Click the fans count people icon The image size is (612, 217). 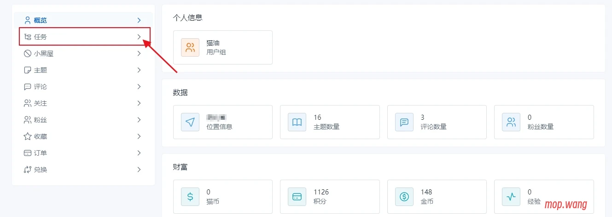pyautogui.click(x=511, y=122)
